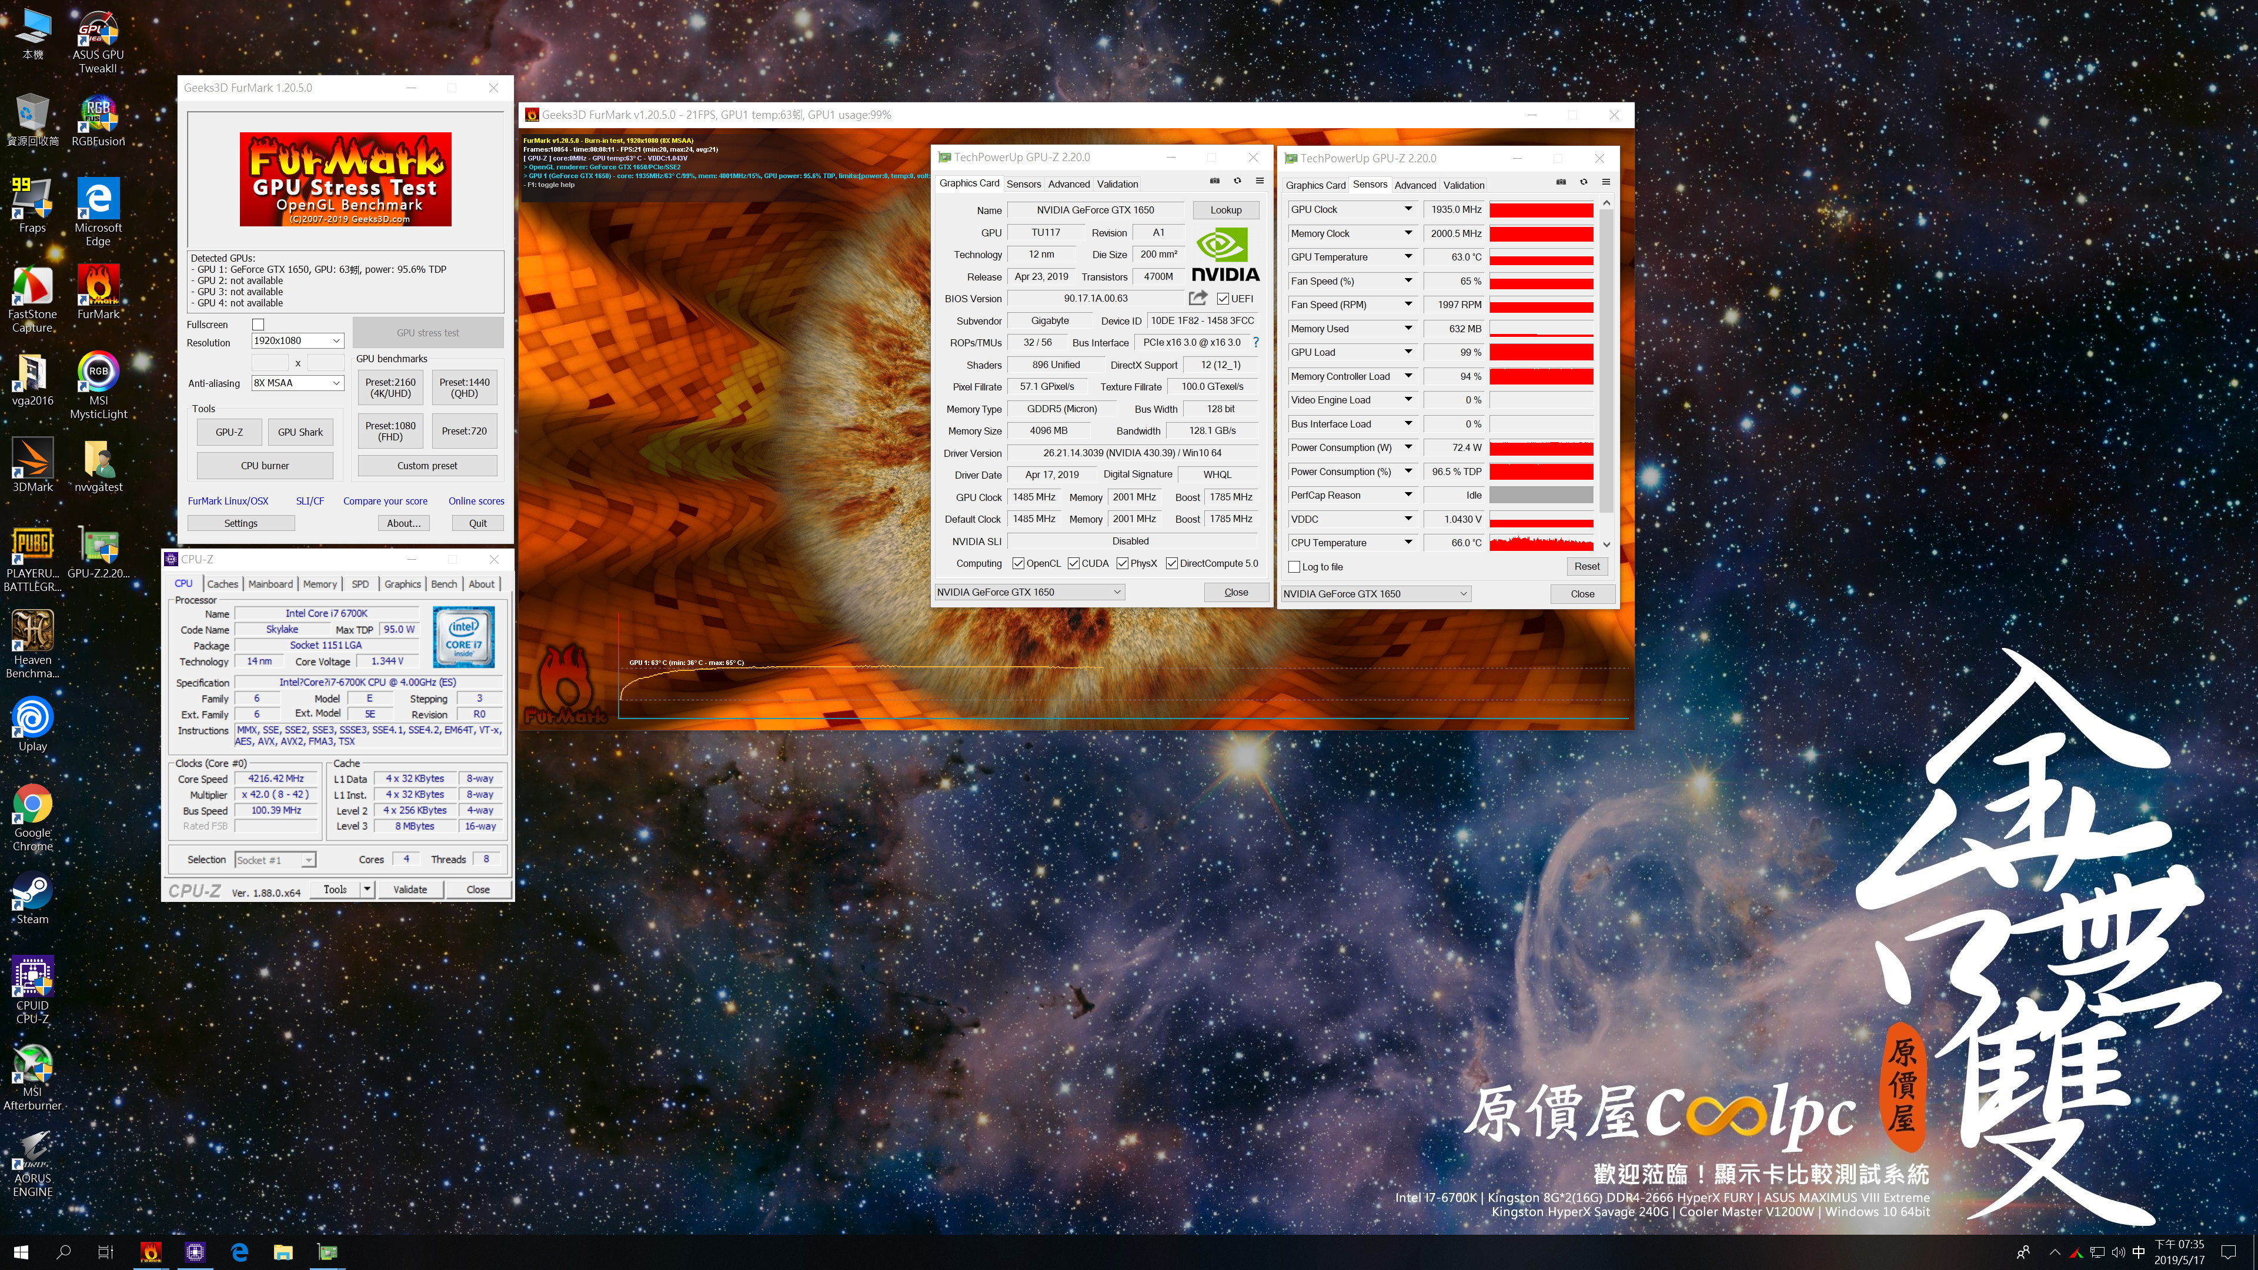Toggle UEFI checkbox in GPU-Z
The image size is (2258, 1270).
pyautogui.click(x=1223, y=299)
